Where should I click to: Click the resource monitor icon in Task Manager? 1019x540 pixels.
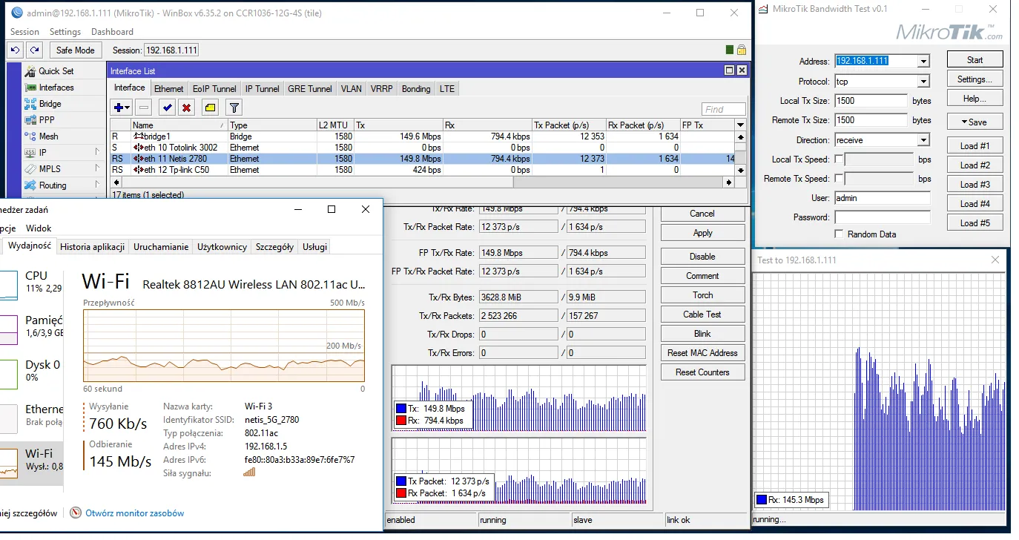[76, 513]
